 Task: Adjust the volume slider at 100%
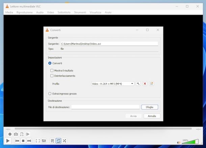(190, 142)
